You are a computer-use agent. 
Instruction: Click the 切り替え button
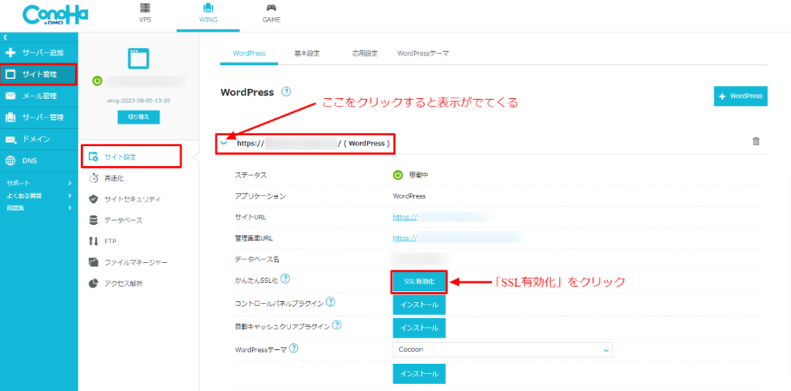click(138, 117)
